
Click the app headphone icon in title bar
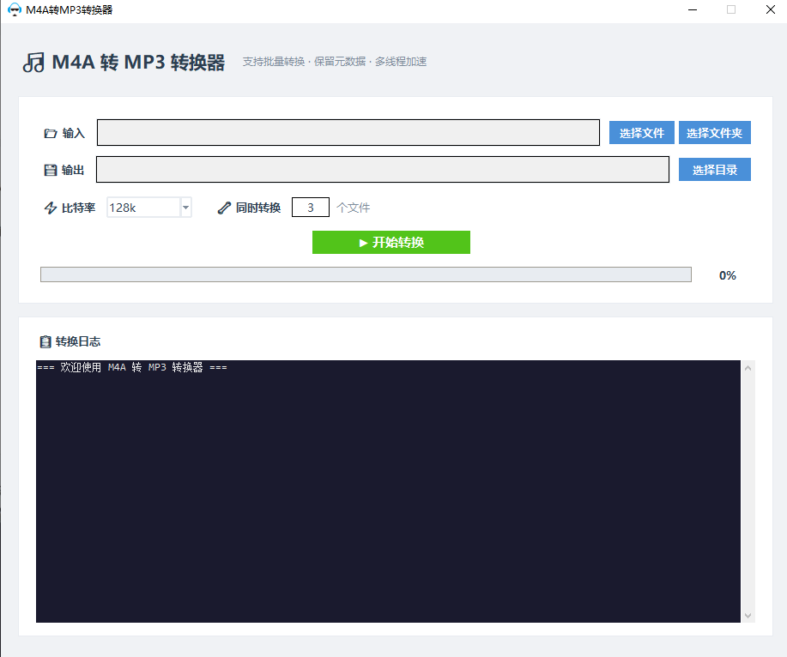(x=15, y=9)
